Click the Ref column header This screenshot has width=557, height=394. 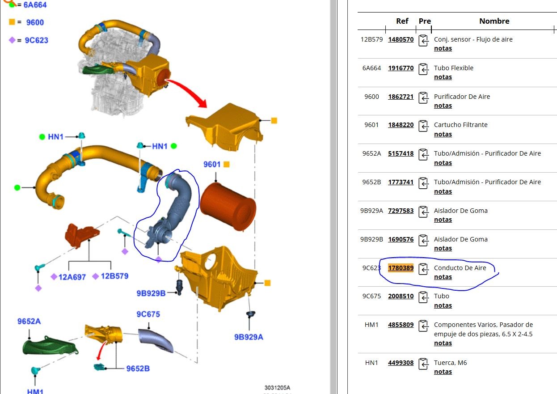(x=402, y=21)
